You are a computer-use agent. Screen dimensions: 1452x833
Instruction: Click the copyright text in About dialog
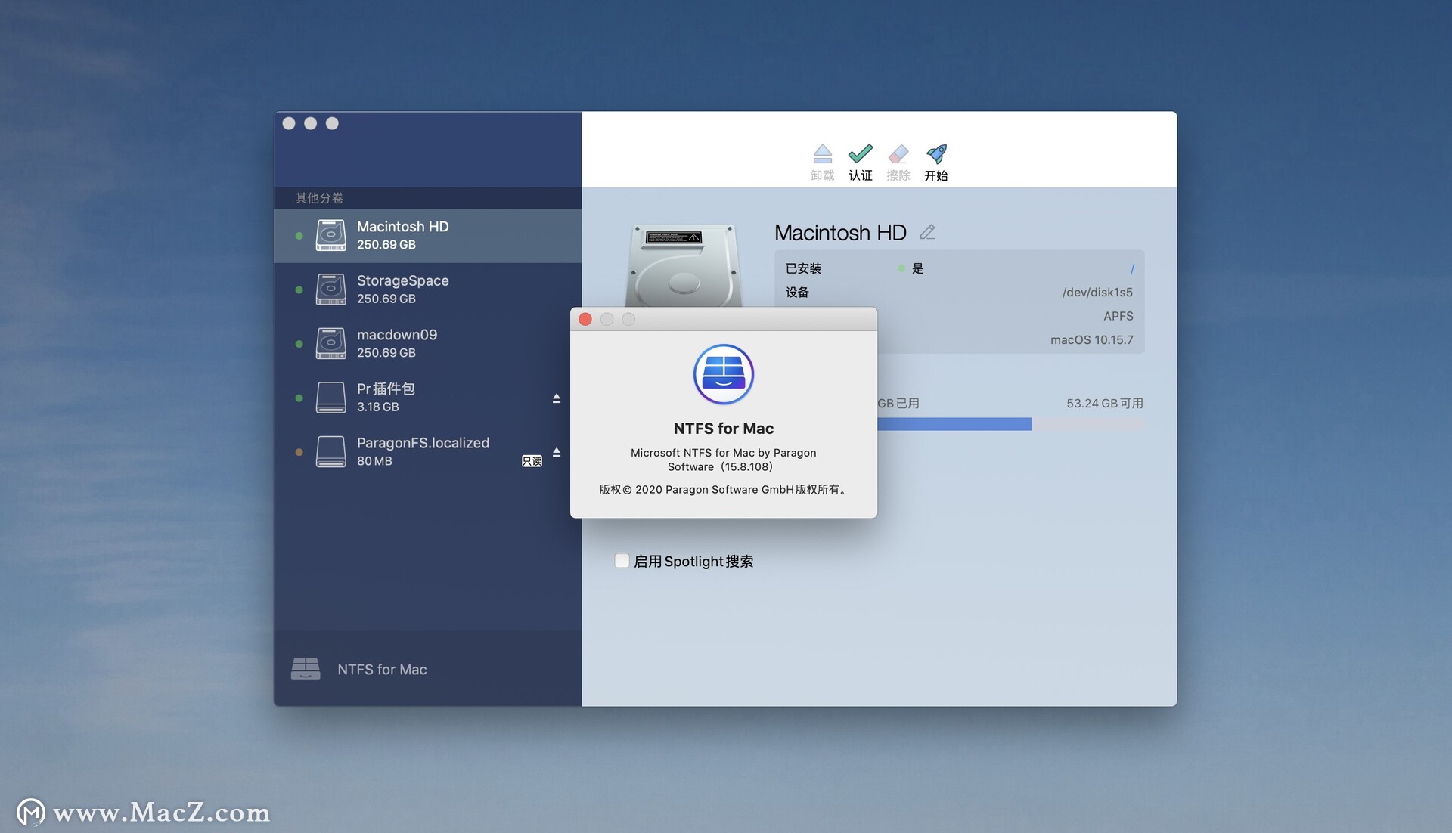click(724, 490)
